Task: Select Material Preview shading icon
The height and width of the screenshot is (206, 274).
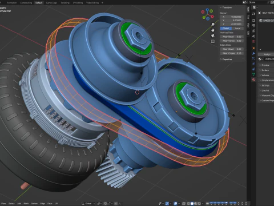Action: point(196,203)
